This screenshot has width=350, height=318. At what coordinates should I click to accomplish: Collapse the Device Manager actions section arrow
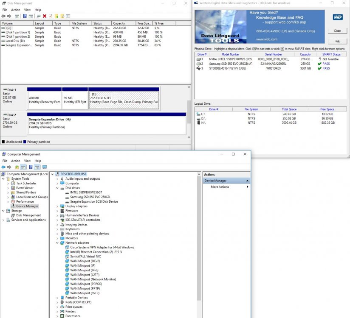click(247, 181)
